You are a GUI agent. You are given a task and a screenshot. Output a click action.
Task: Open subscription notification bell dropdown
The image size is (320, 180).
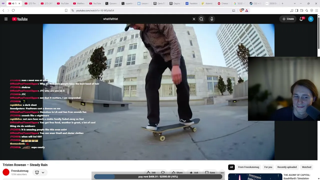tap(39, 172)
